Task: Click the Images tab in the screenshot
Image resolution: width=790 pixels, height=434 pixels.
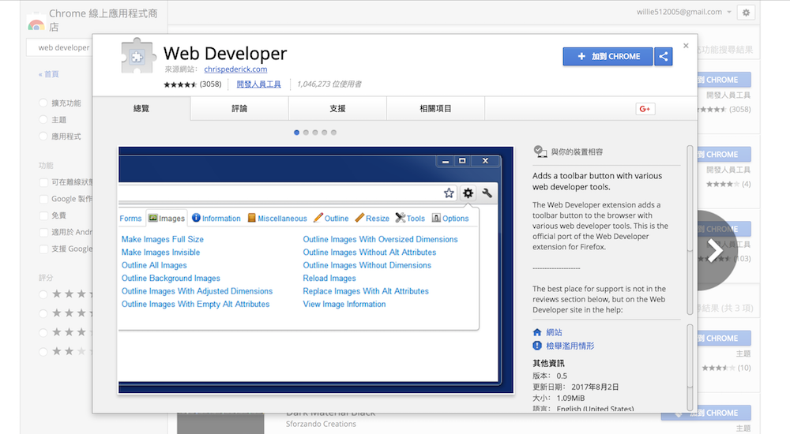Action: click(x=166, y=218)
